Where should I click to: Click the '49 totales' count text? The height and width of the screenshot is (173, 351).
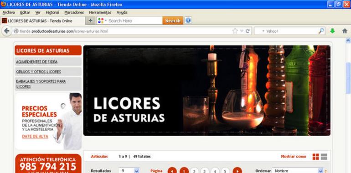(x=142, y=157)
